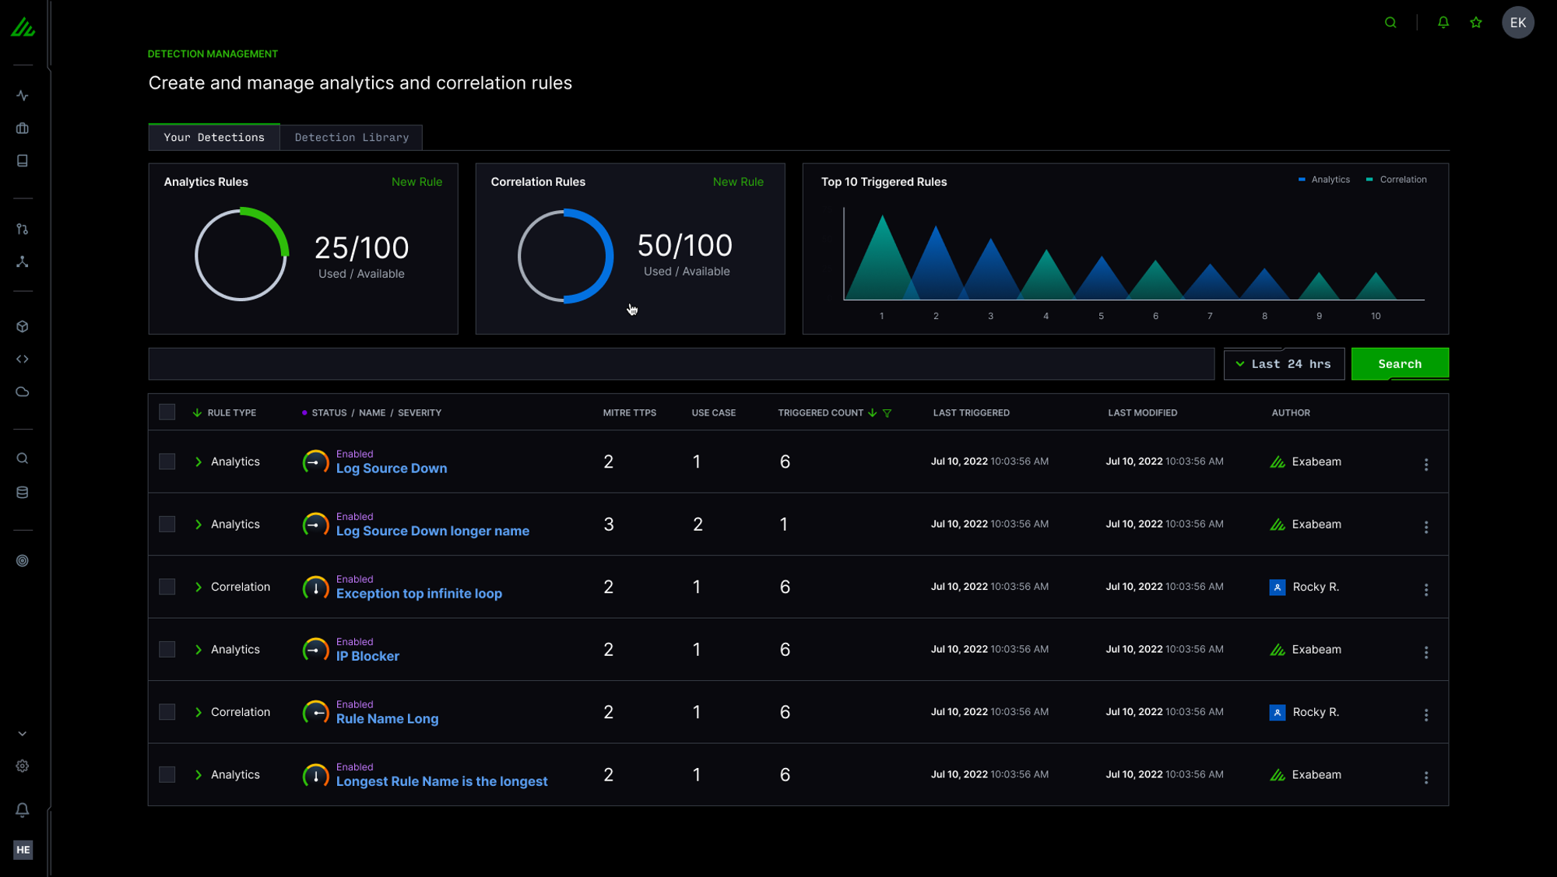Open the sidebar settings gear icon

23,766
